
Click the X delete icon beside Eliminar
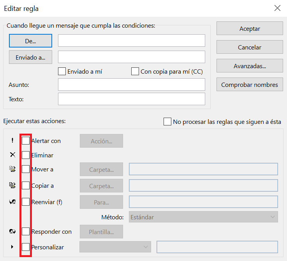pyautogui.click(x=12, y=155)
